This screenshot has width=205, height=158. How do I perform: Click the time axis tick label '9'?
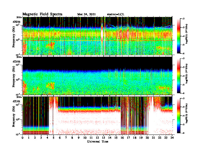click(79, 138)
